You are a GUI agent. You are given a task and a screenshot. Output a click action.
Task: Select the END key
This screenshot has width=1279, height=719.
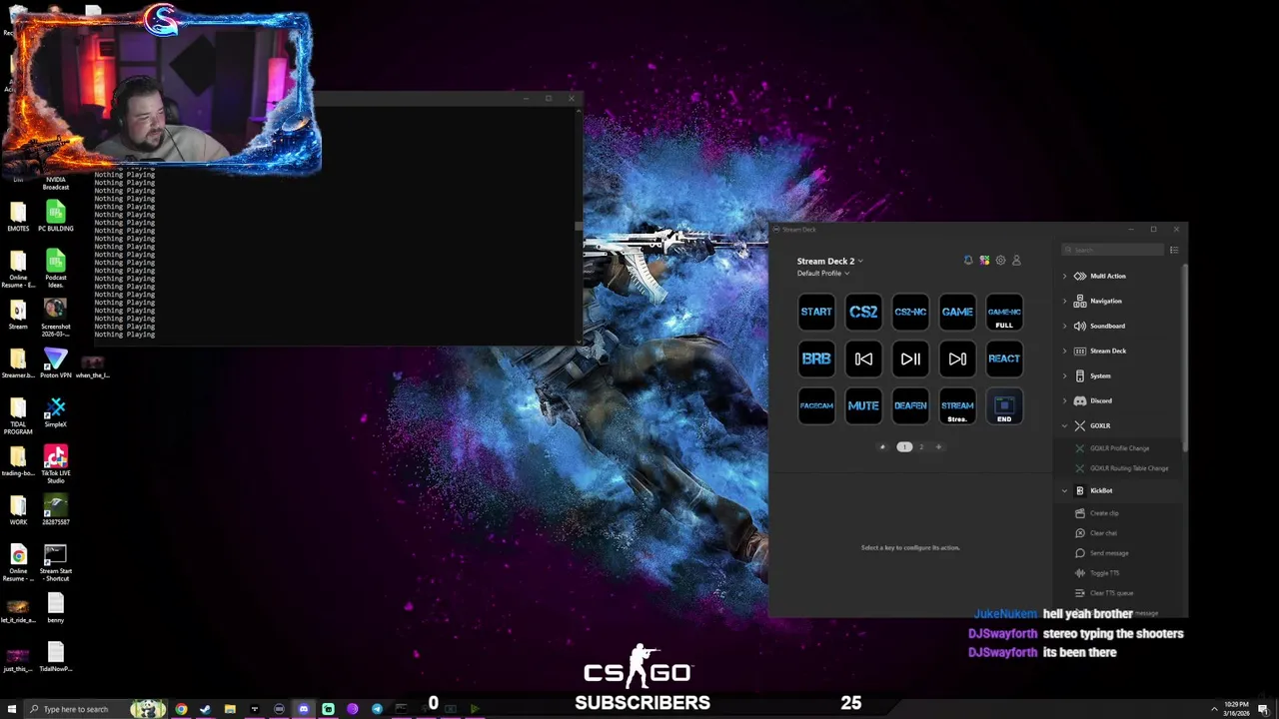tap(1004, 405)
